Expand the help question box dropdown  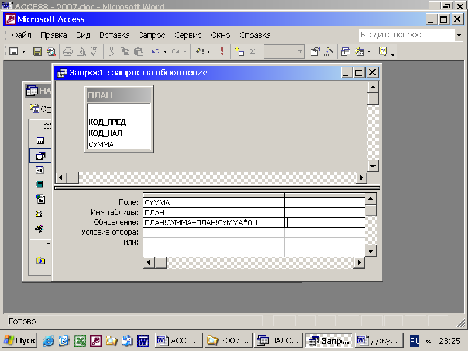459,35
